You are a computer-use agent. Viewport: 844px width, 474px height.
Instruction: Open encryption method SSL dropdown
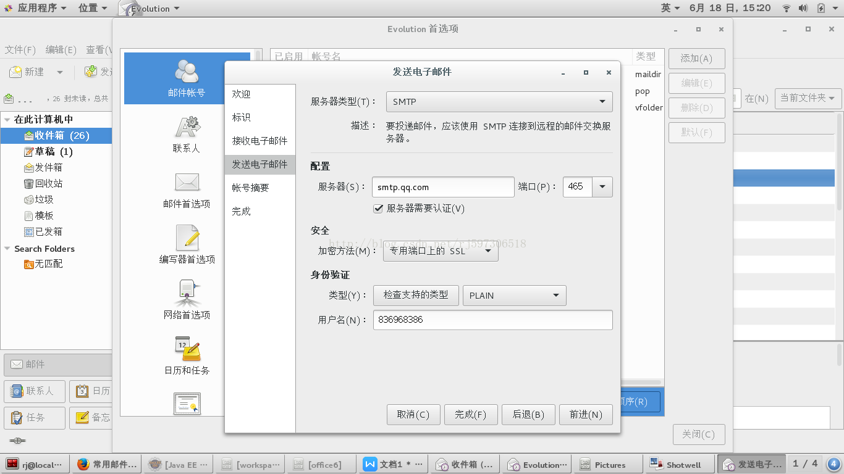click(x=441, y=251)
